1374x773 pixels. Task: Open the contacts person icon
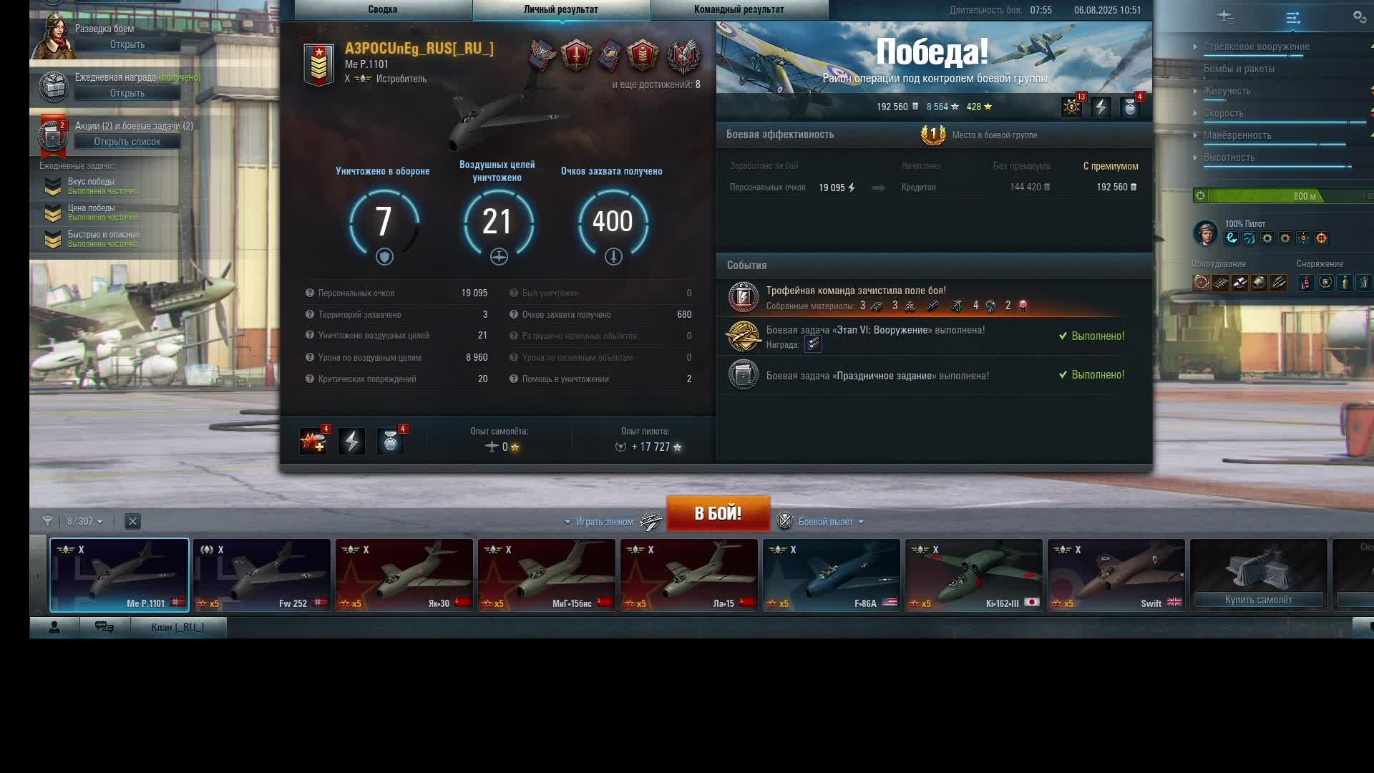click(54, 627)
